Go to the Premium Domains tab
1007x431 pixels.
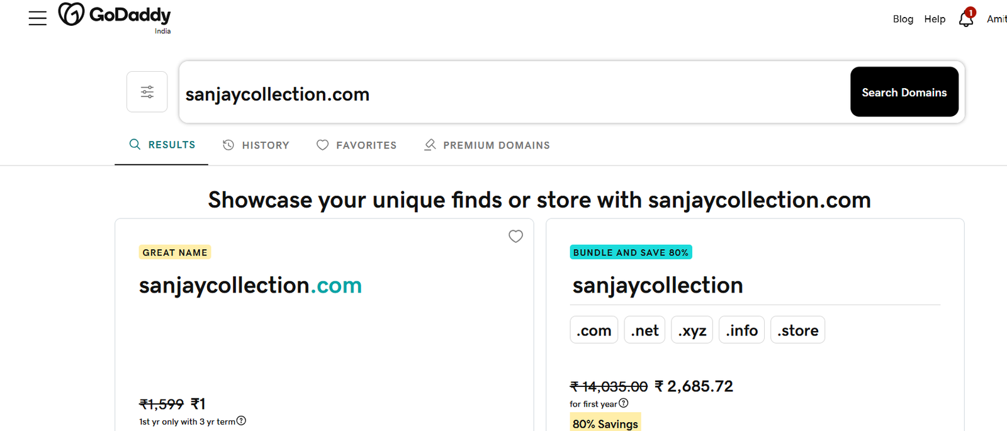click(487, 145)
